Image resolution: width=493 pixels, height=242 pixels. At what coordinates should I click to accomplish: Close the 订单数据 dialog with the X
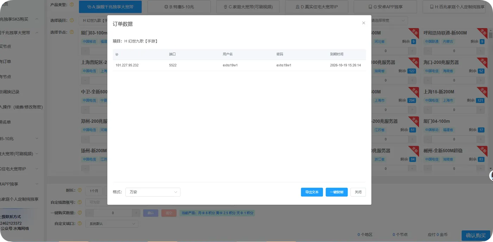364,23
